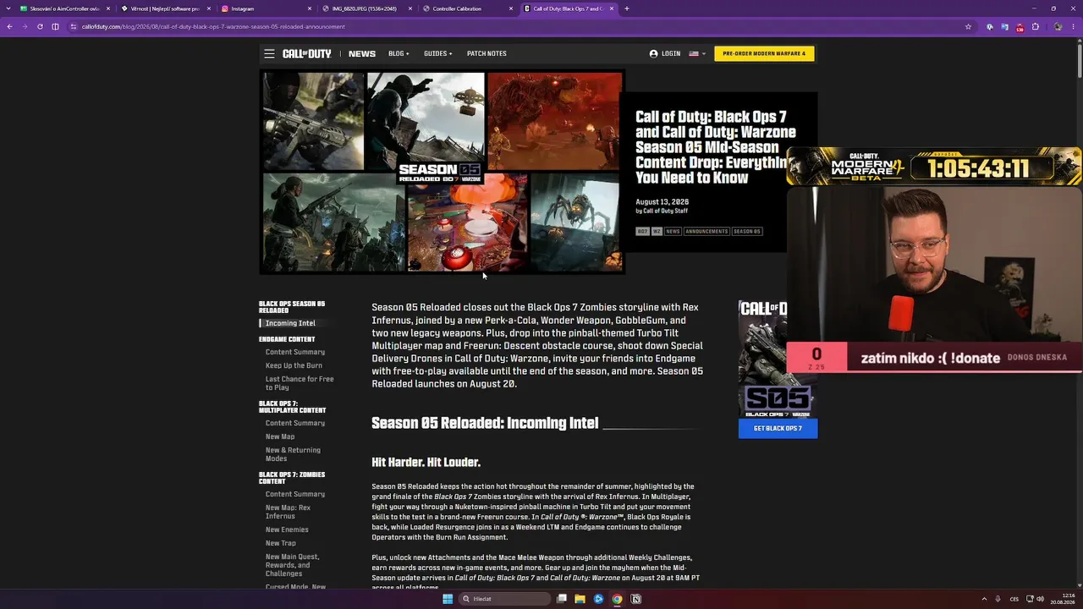This screenshot has height=609, width=1083.
Task: Show hidden system tray icons
Action: point(984,599)
